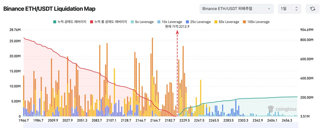Click the 2128.7 price axis label
The width and height of the screenshot is (320, 128).
pos(126,121)
